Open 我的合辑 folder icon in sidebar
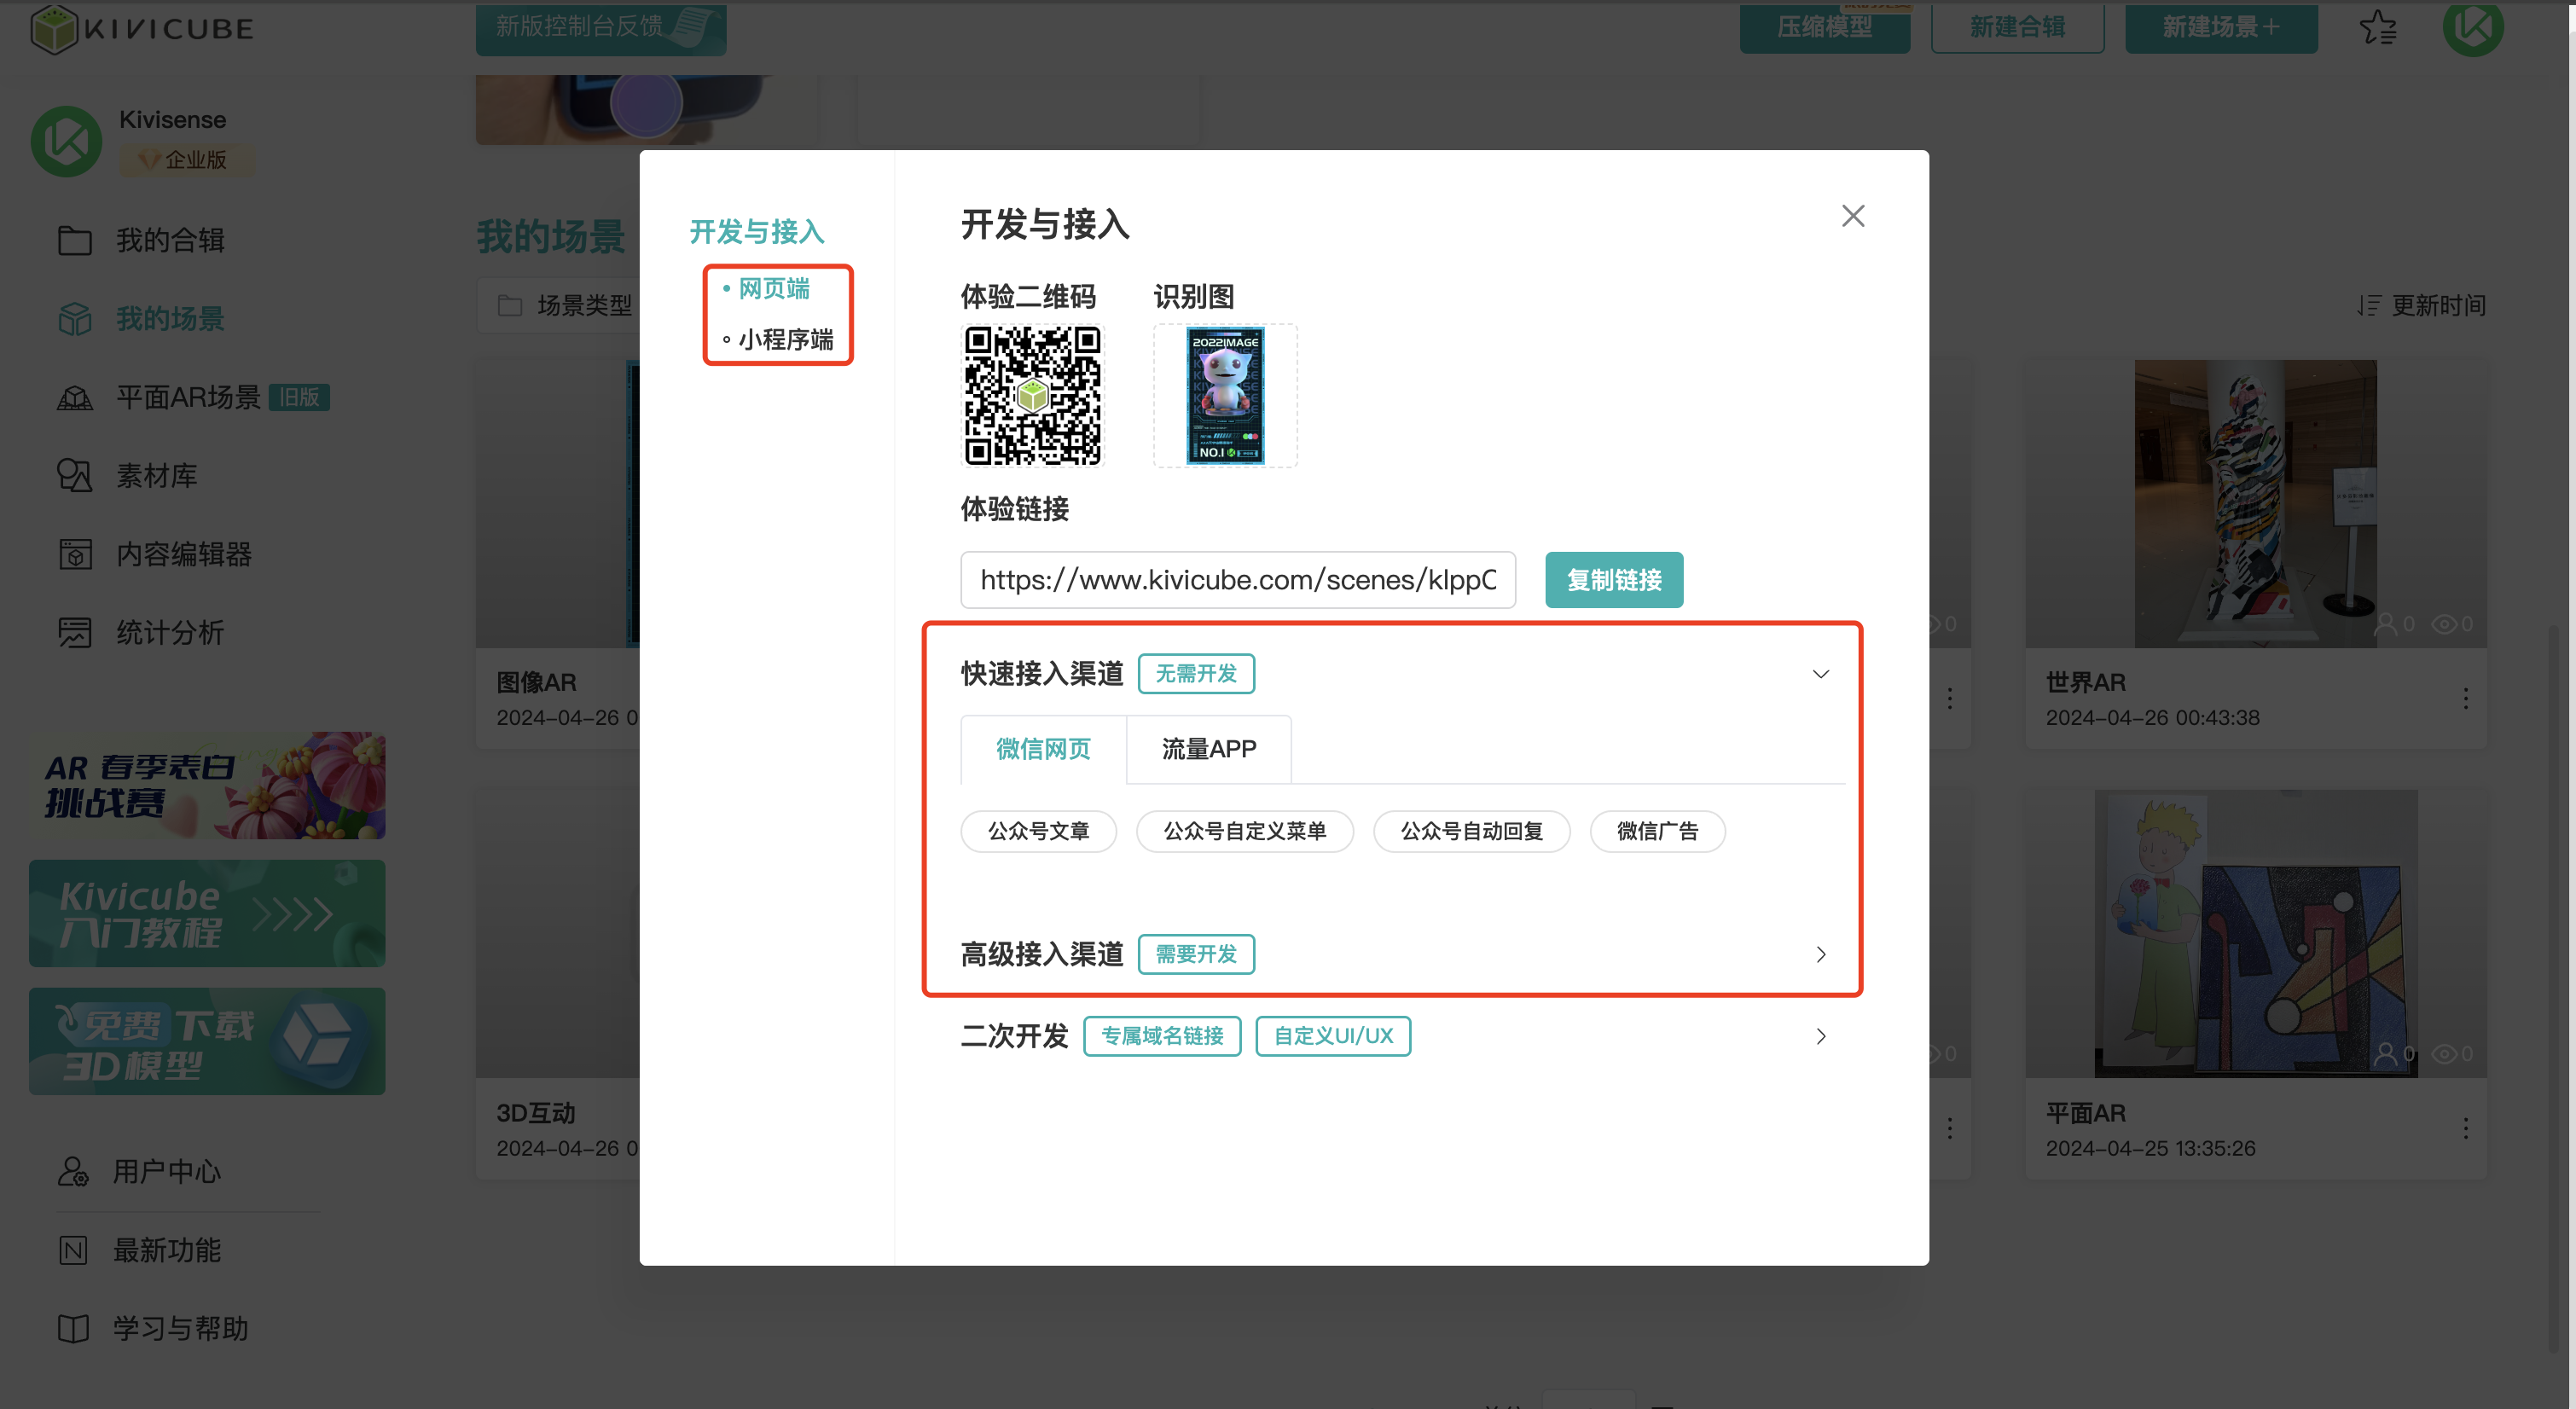Viewport: 2576px width, 1409px height. (x=74, y=240)
